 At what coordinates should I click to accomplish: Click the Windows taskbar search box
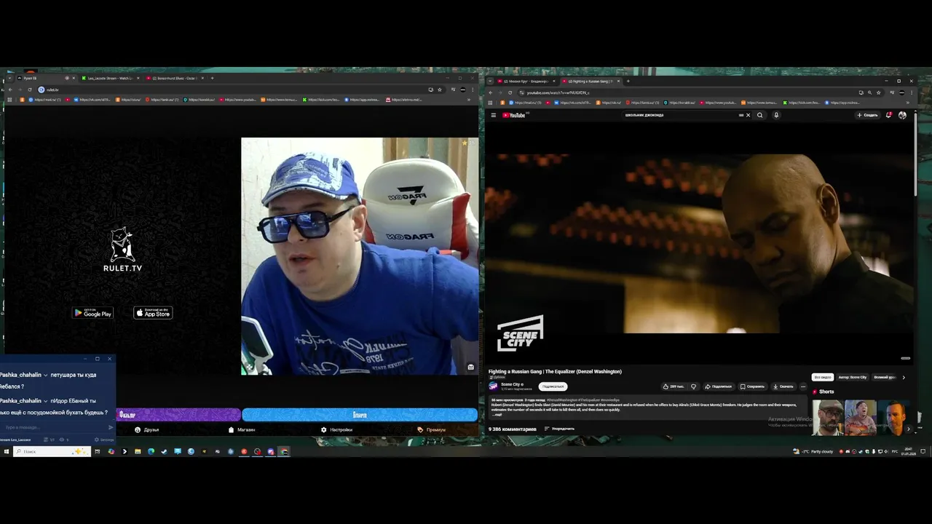click(53, 451)
